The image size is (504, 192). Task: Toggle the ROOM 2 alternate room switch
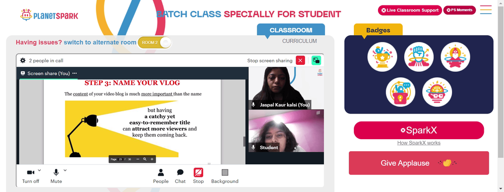click(x=155, y=43)
